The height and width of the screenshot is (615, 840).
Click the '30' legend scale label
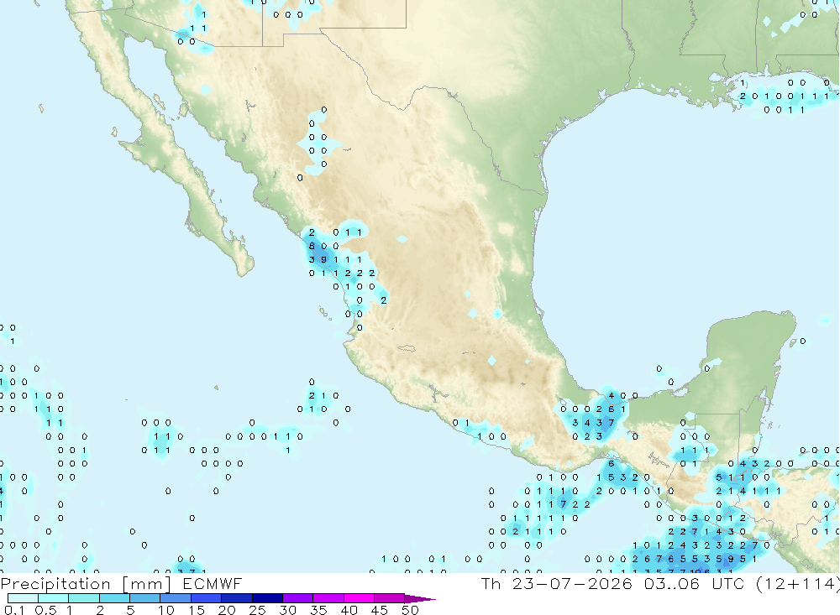pyautogui.click(x=287, y=610)
